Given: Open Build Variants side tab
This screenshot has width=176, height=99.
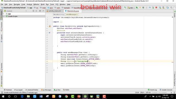Looking at the screenshot, I should point(1,81).
